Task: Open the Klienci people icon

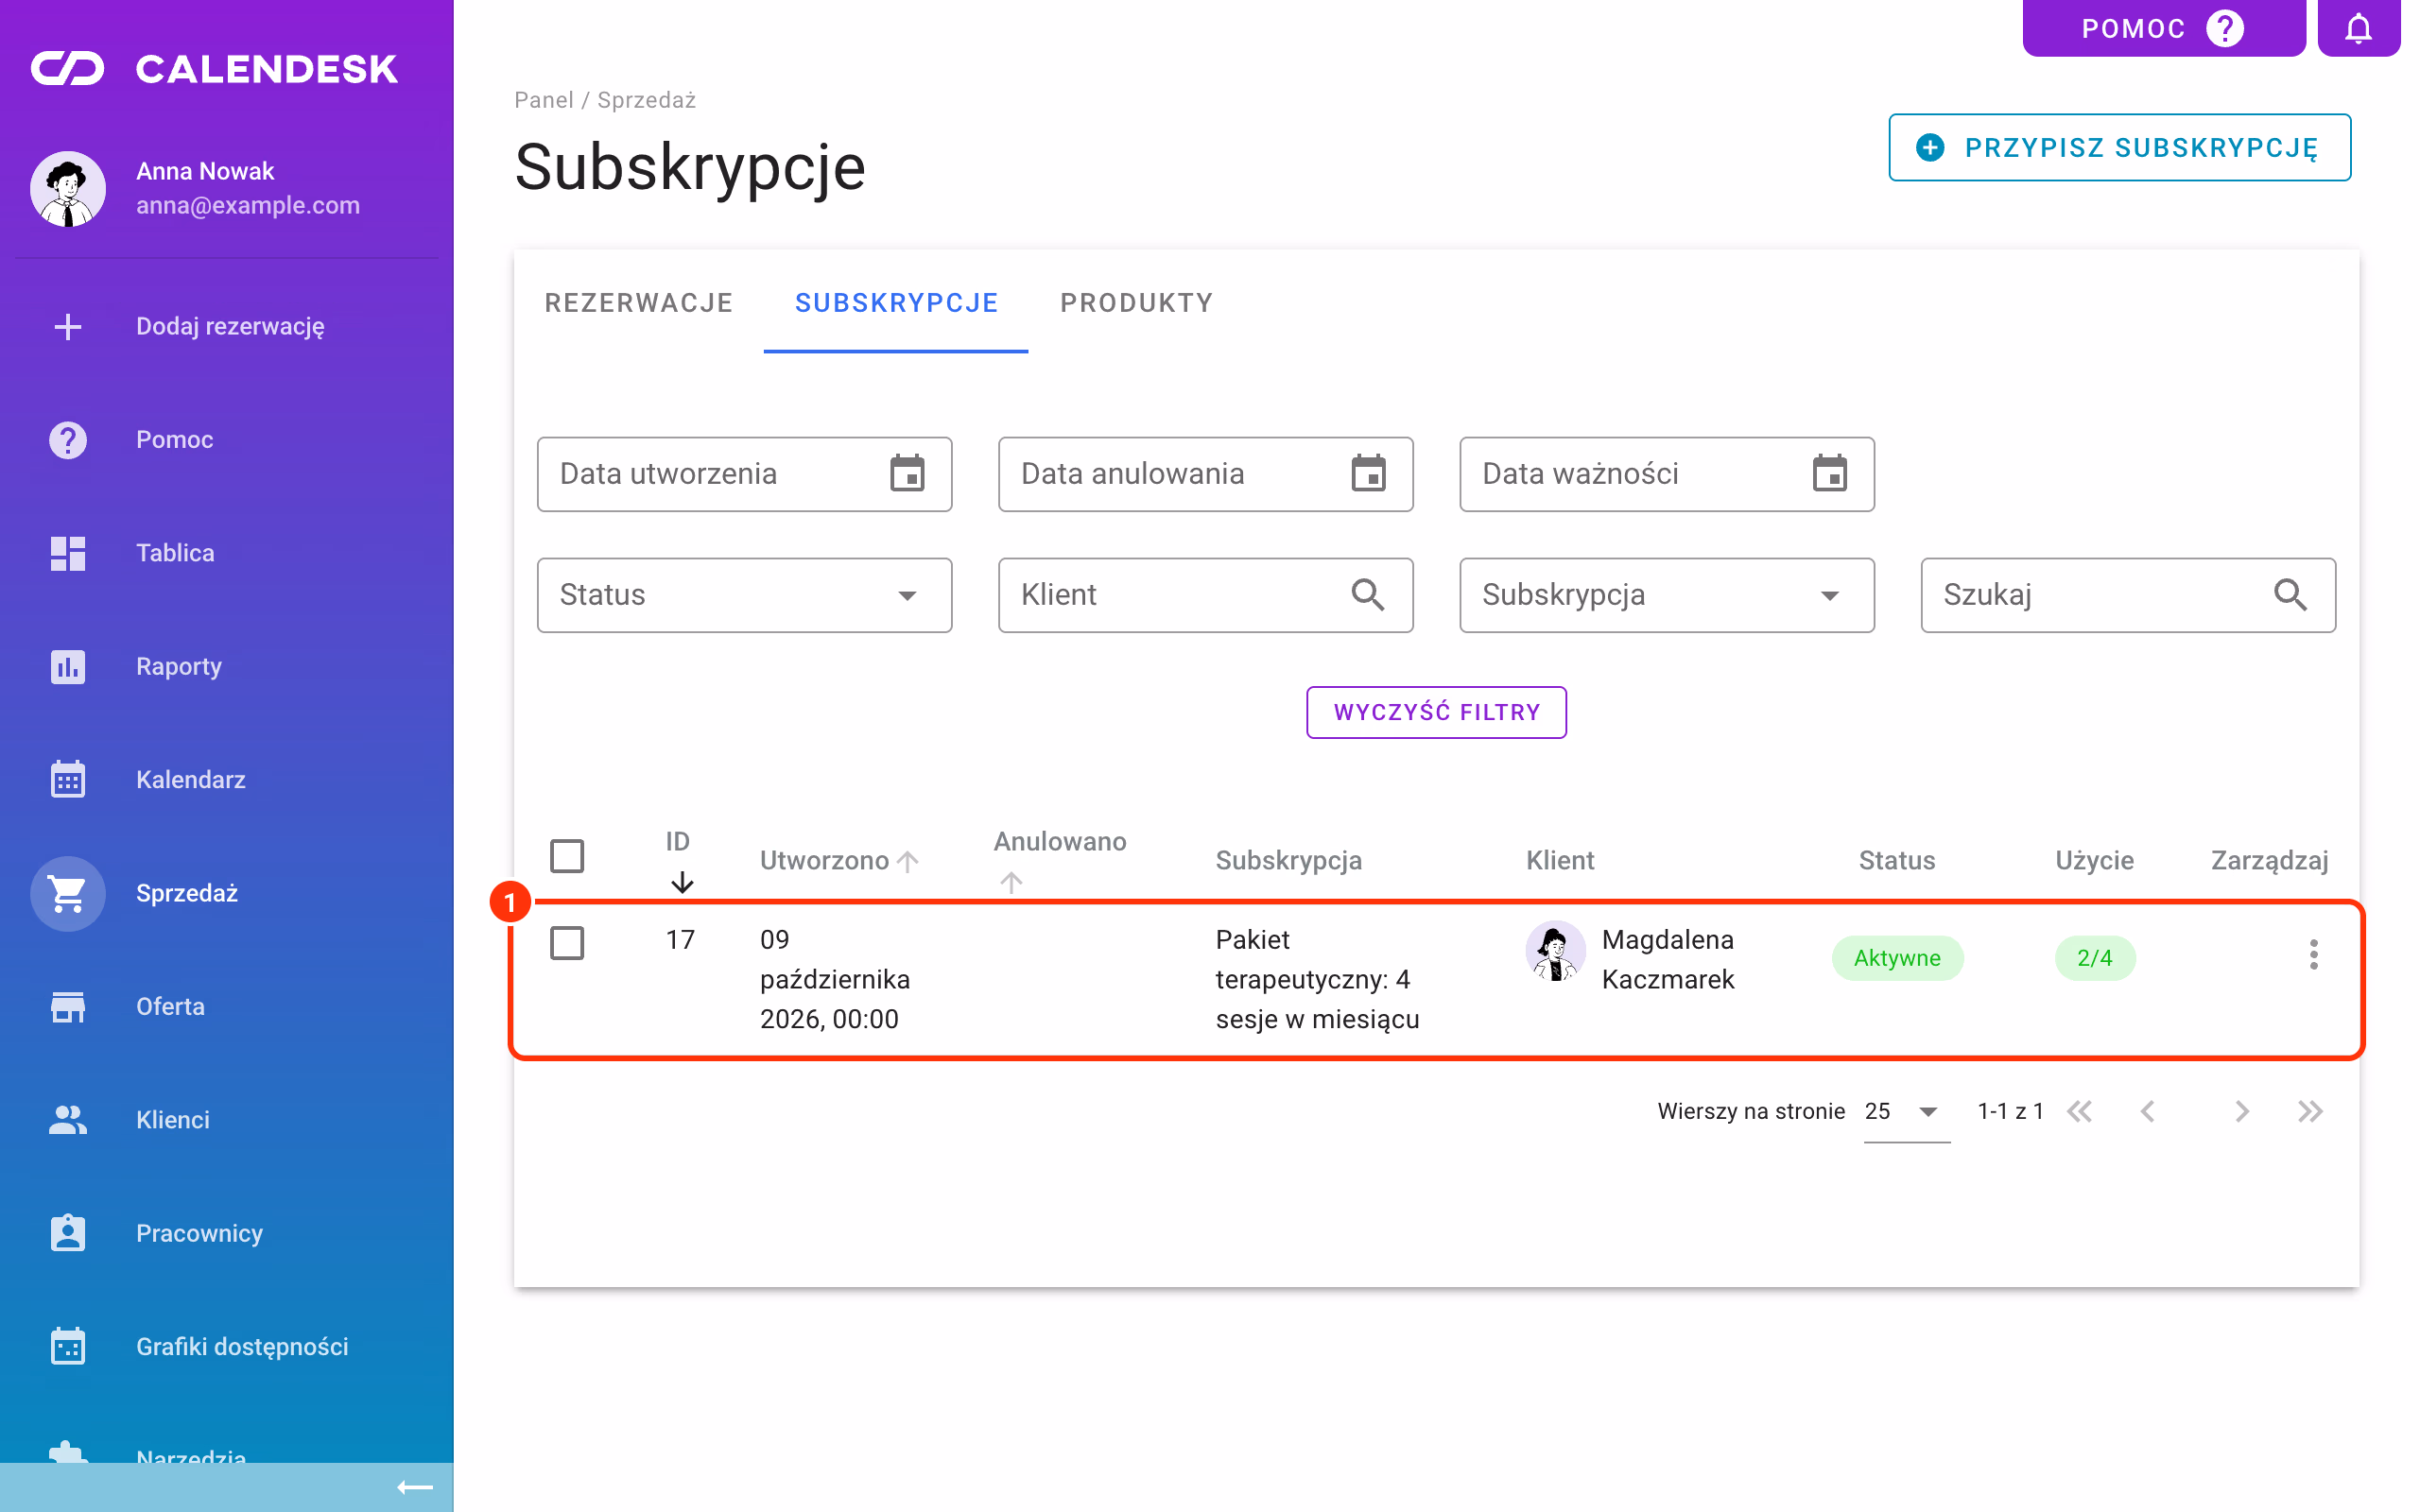Action: tap(67, 1119)
